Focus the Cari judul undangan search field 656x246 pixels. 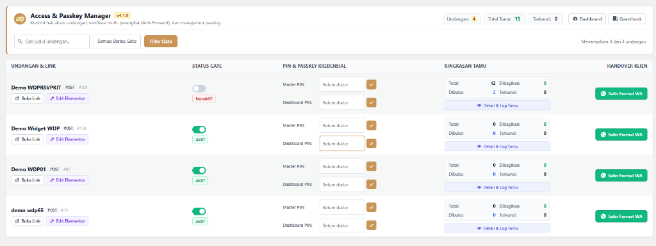(x=52, y=42)
